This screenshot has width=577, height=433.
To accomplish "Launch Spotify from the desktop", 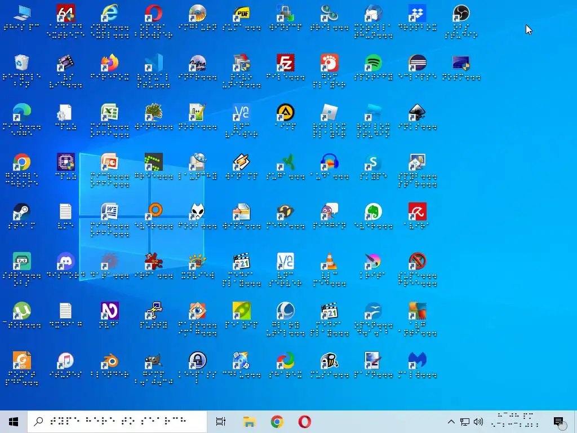I will pos(373,63).
